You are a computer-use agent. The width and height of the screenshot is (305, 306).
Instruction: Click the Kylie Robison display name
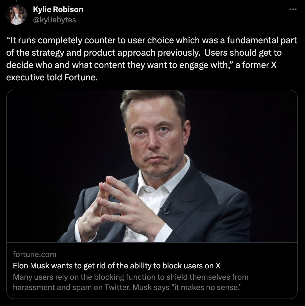coord(58,9)
